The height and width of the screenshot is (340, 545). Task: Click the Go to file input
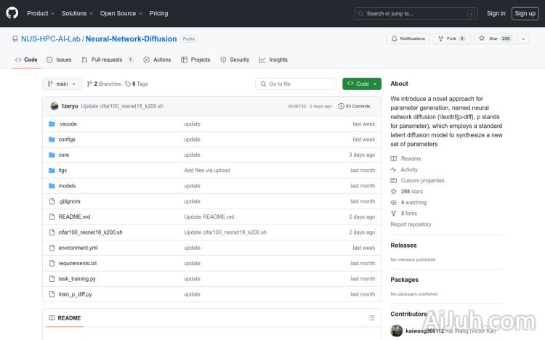296,84
